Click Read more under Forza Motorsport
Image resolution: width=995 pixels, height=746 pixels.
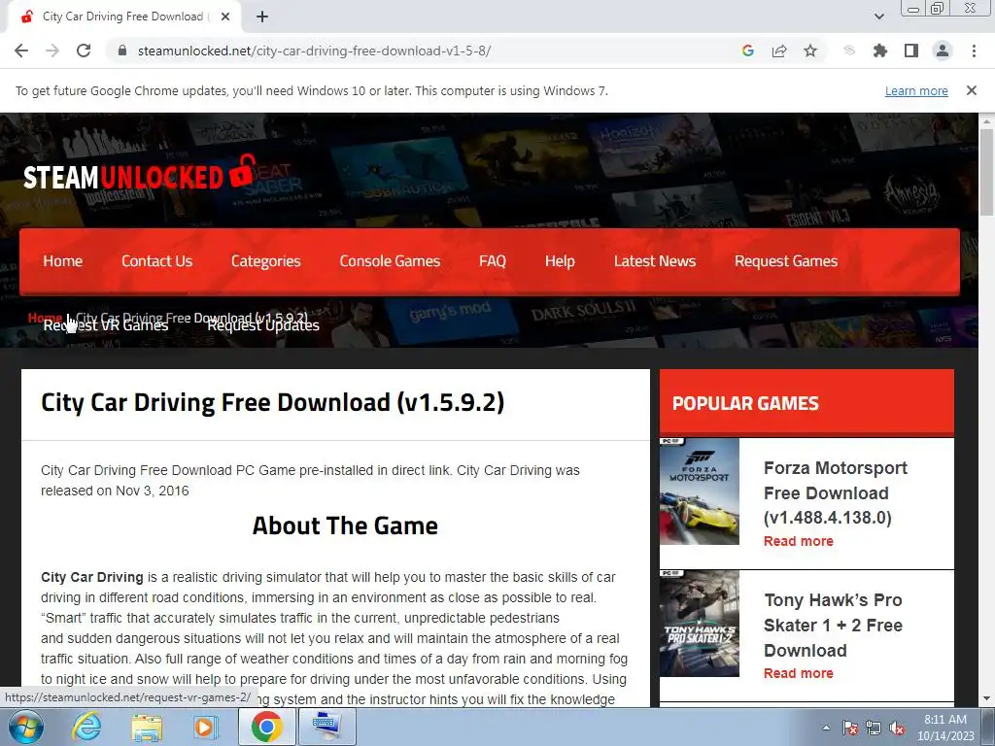point(799,541)
